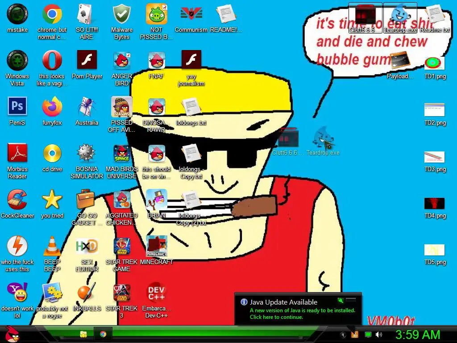Click "Click here to continue." in Java notification
The width and height of the screenshot is (457, 343).
tap(276, 317)
